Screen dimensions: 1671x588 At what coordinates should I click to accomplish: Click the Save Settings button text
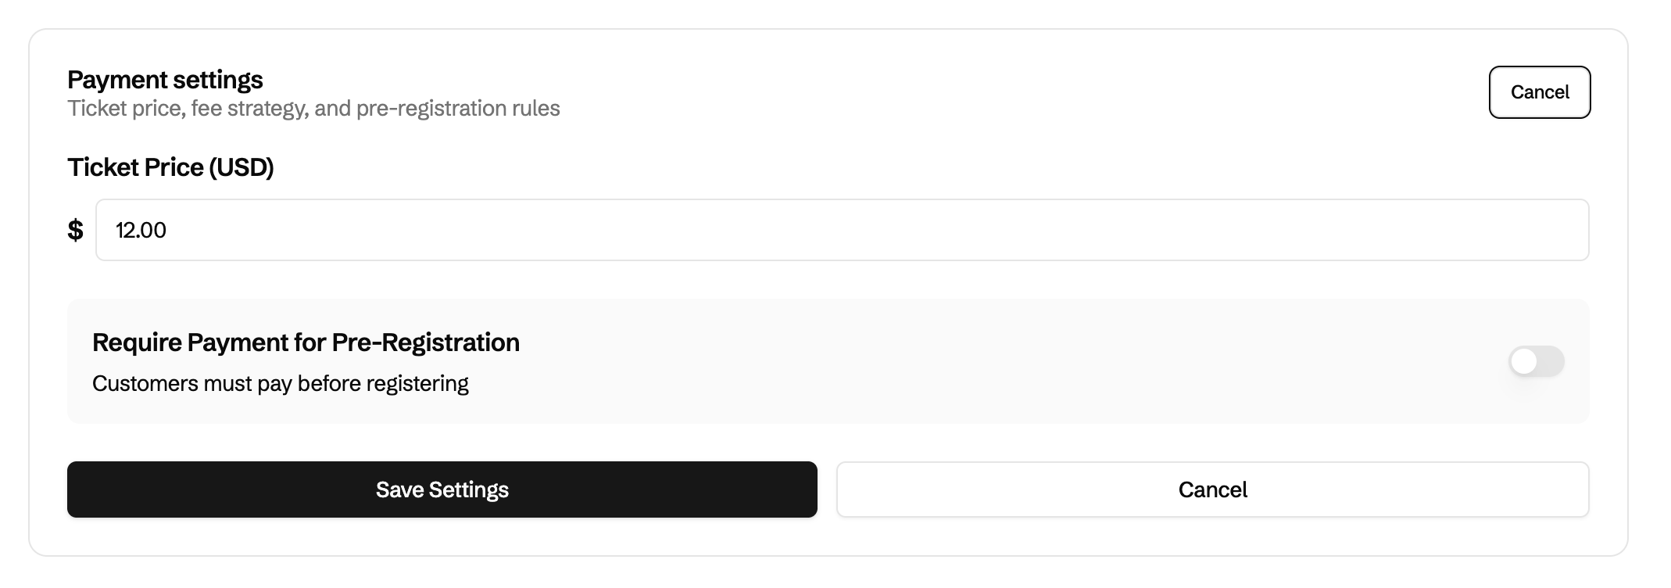pos(442,489)
